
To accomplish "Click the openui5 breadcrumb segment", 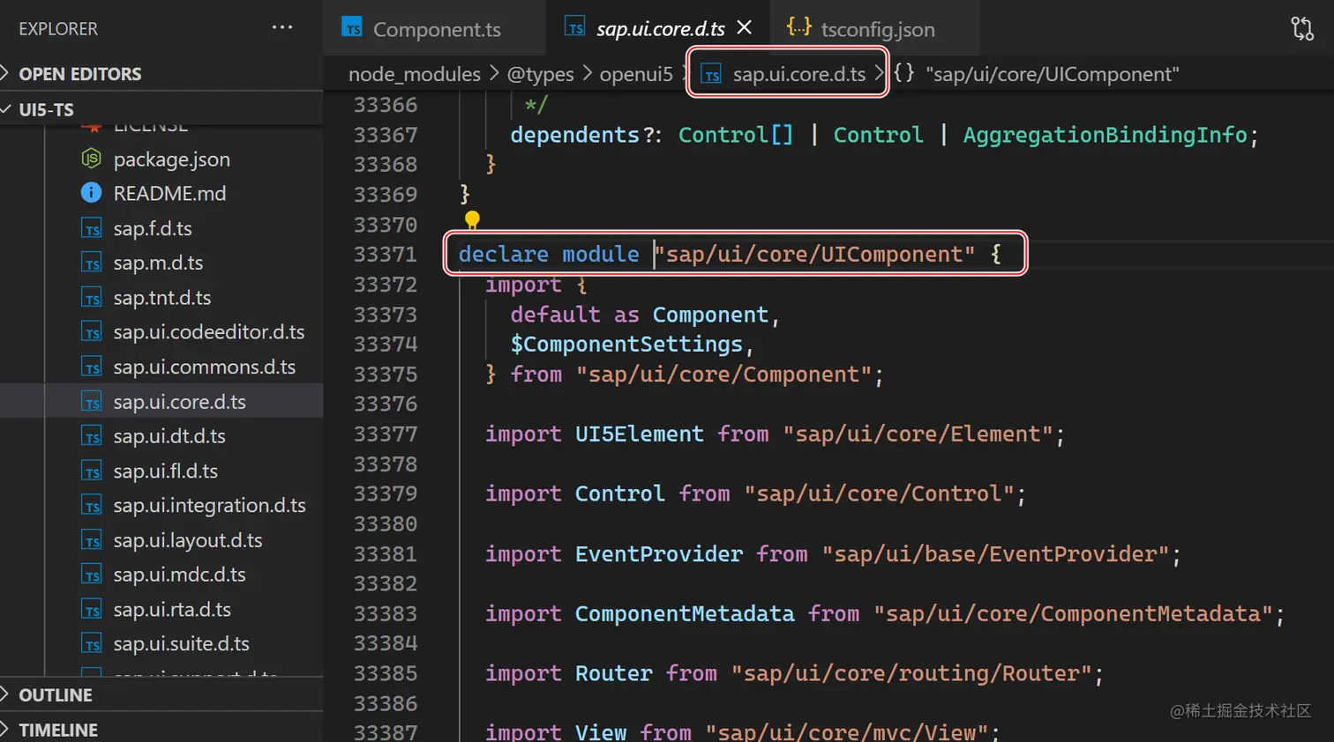I will click(x=636, y=74).
